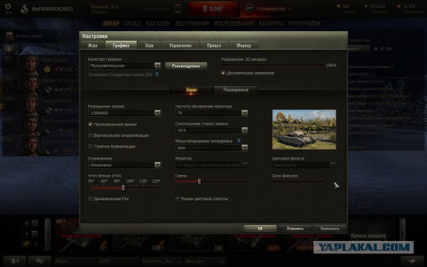Open Соотношение сторон экрана dropdown
This screenshot has height=267, width=427.
[211, 131]
